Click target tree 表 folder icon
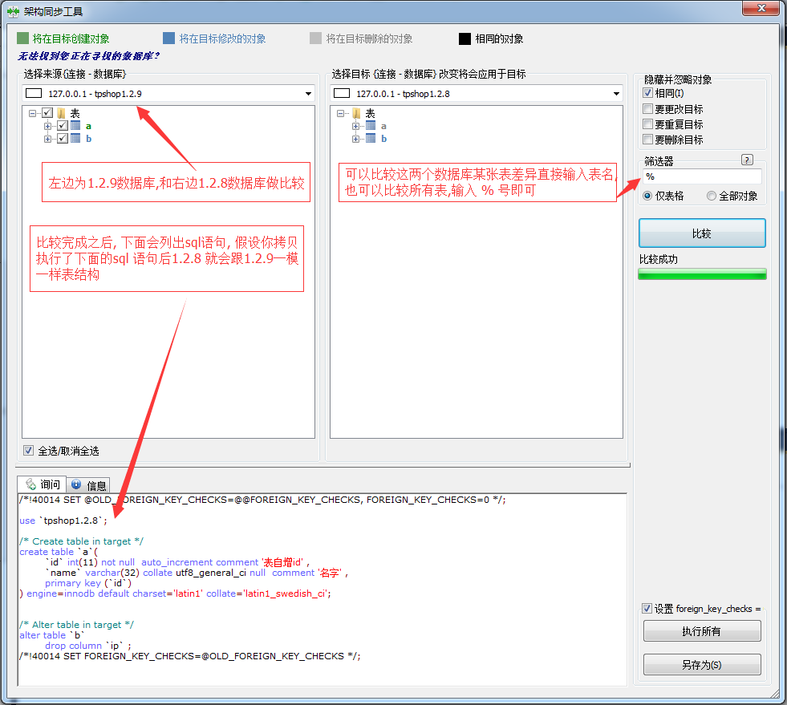The height and width of the screenshot is (705, 787). (356, 113)
